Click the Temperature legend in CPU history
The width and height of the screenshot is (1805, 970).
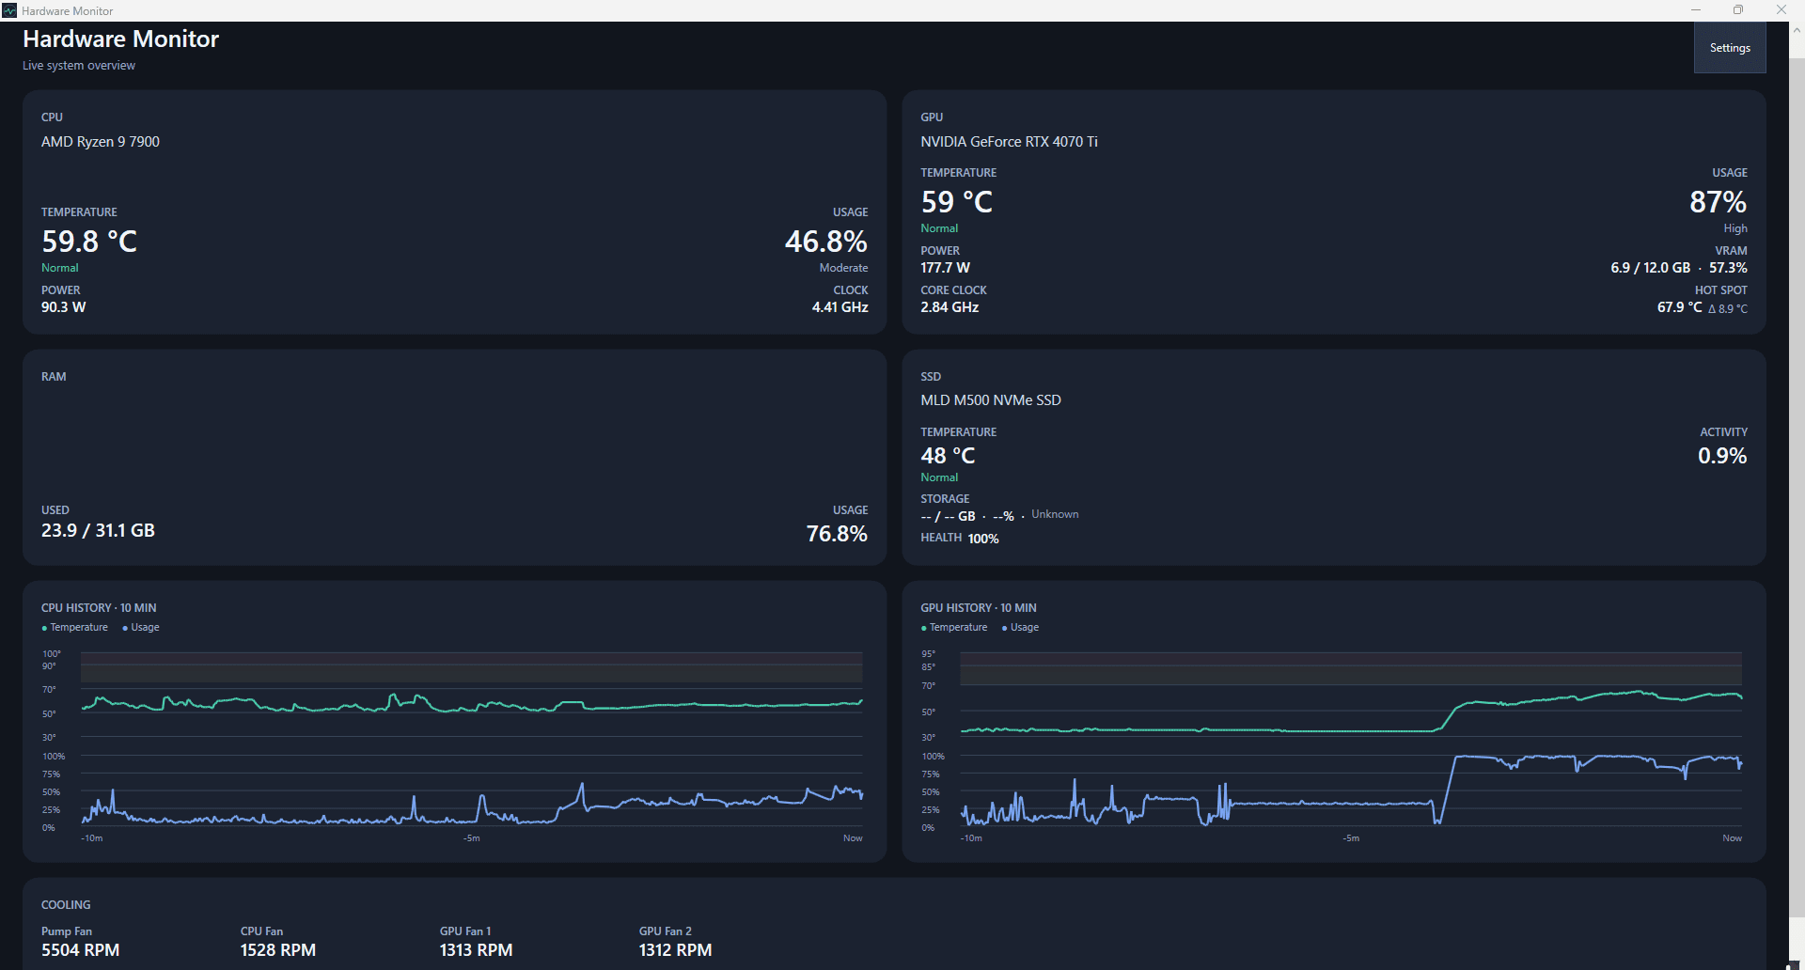[x=74, y=628]
